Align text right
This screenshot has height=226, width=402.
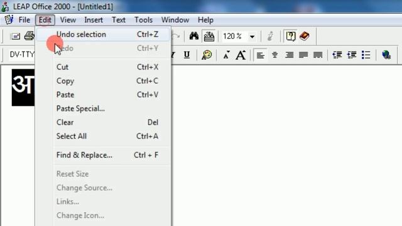coord(289,55)
